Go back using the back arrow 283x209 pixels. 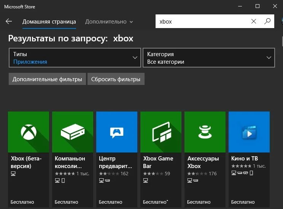point(9,21)
